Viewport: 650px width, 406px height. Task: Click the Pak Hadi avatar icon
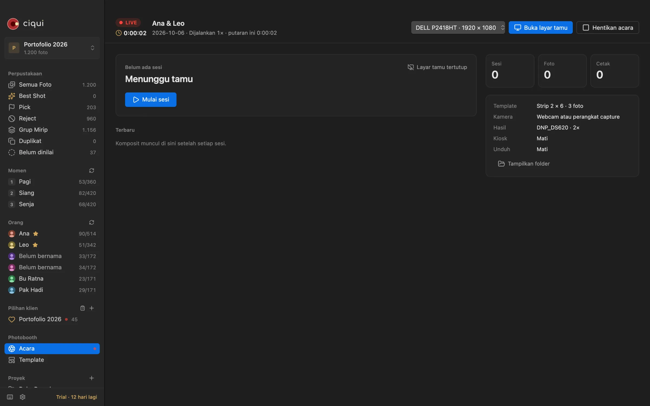(12, 290)
